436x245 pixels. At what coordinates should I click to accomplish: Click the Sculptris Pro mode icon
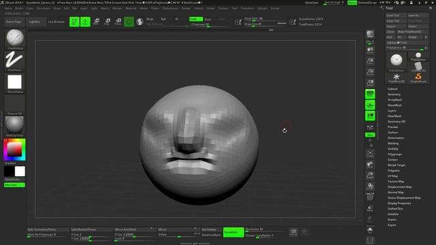pyautogui.click(x=140, y=21)
